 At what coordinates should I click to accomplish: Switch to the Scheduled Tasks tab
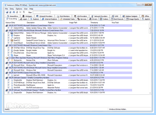click(67, 19)
